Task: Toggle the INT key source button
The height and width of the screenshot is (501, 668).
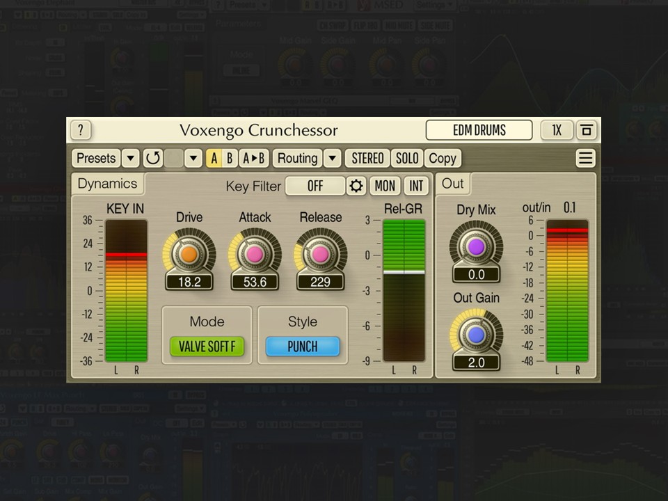Action: tap(416, 186)
